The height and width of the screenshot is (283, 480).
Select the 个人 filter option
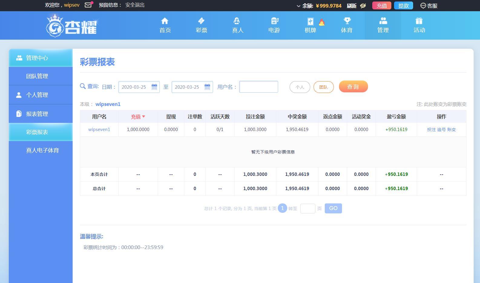[300, 87]
